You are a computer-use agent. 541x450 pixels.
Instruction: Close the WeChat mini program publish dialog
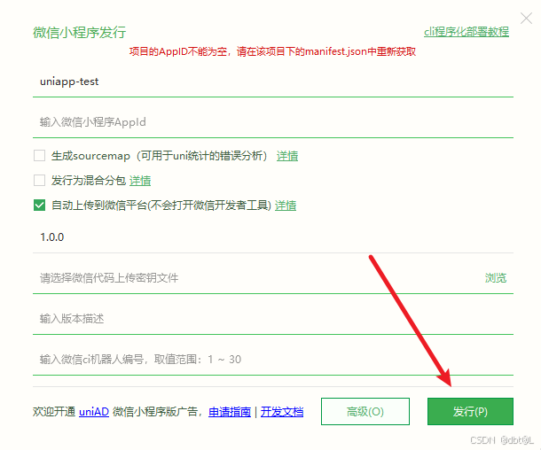(x=526, y=19)
